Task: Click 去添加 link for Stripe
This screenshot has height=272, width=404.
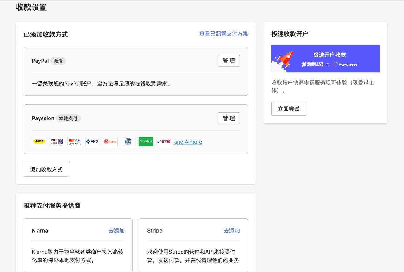Action: coord(232,231)
